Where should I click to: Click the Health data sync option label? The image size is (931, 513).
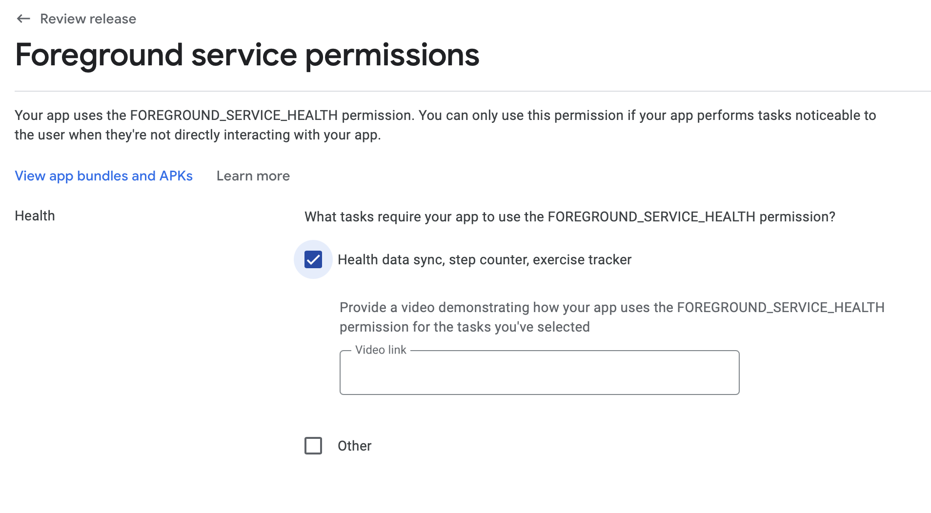(x=484, y=260)
